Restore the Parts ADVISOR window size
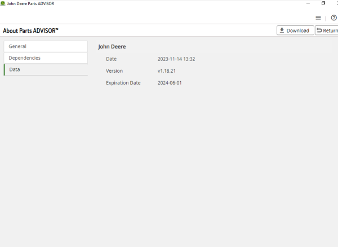 coord(323,3)
